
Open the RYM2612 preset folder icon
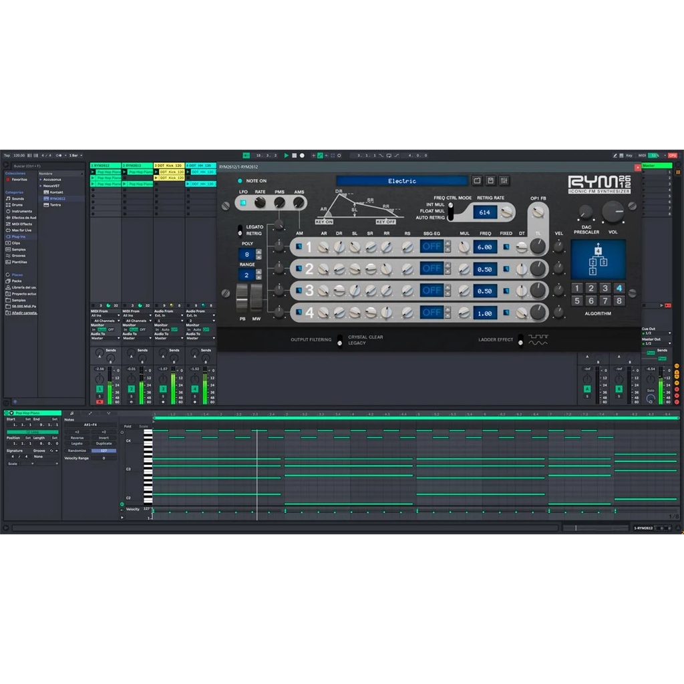pyautogui.click(x=477, y=180)
